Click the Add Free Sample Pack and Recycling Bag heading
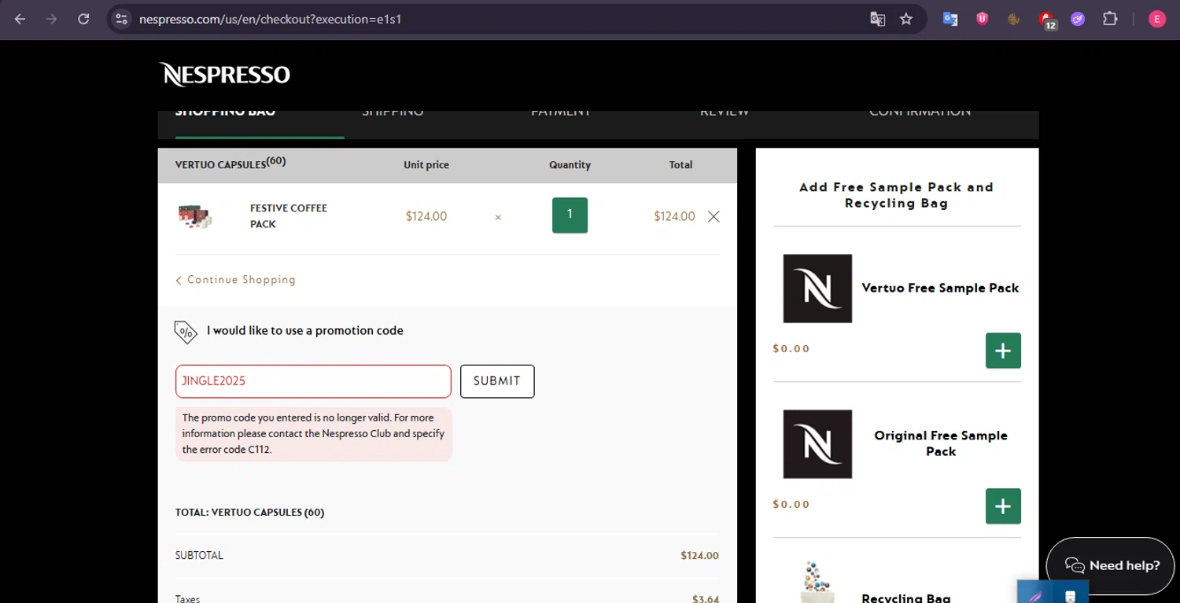This screenshot has width=1180, height=603. pos(896,195)
